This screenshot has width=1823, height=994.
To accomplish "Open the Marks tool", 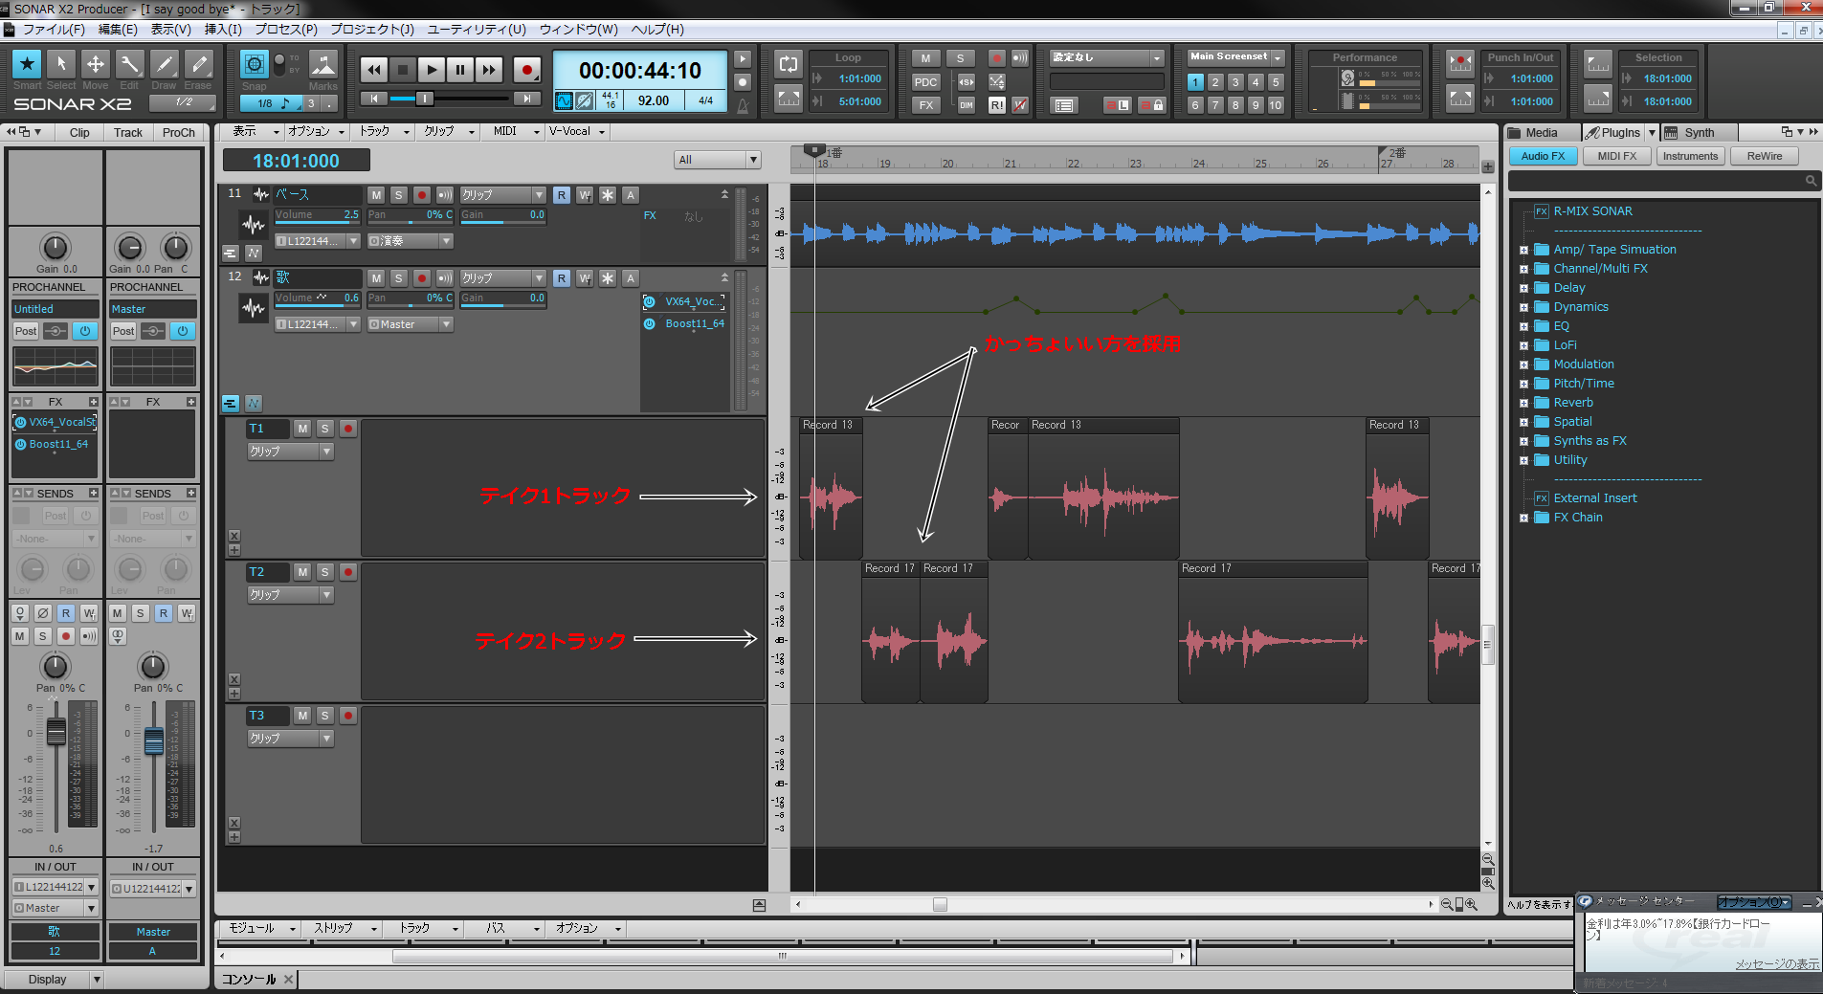I will 323,64.
